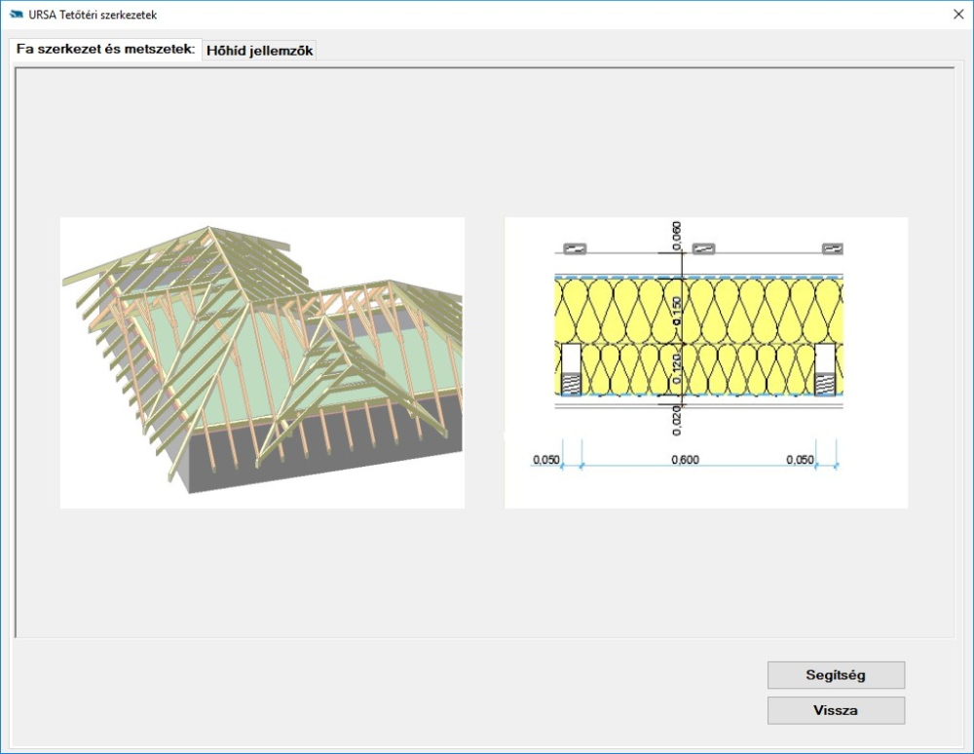Click the 0,600 rafter spacing dimension
This screenshot has height=754, width=974.
click(x=686, y=460)
